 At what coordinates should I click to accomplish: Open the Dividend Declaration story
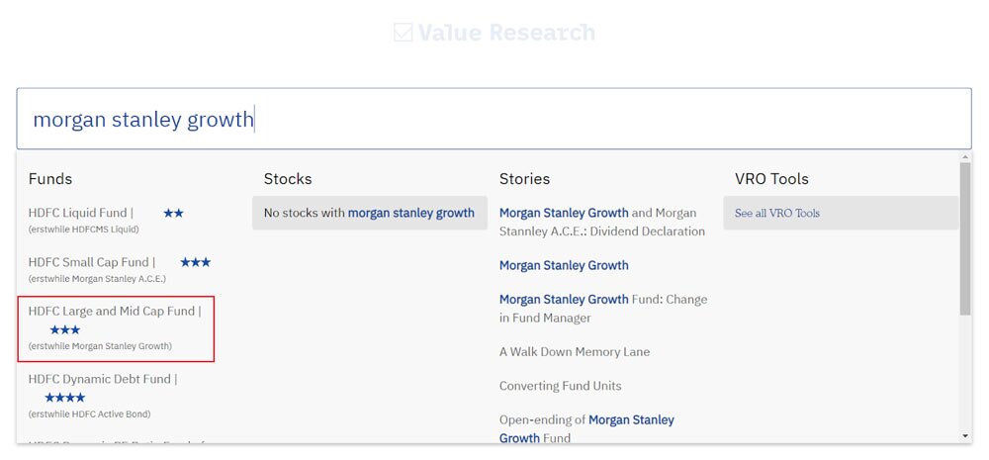[x=601, y=222]
